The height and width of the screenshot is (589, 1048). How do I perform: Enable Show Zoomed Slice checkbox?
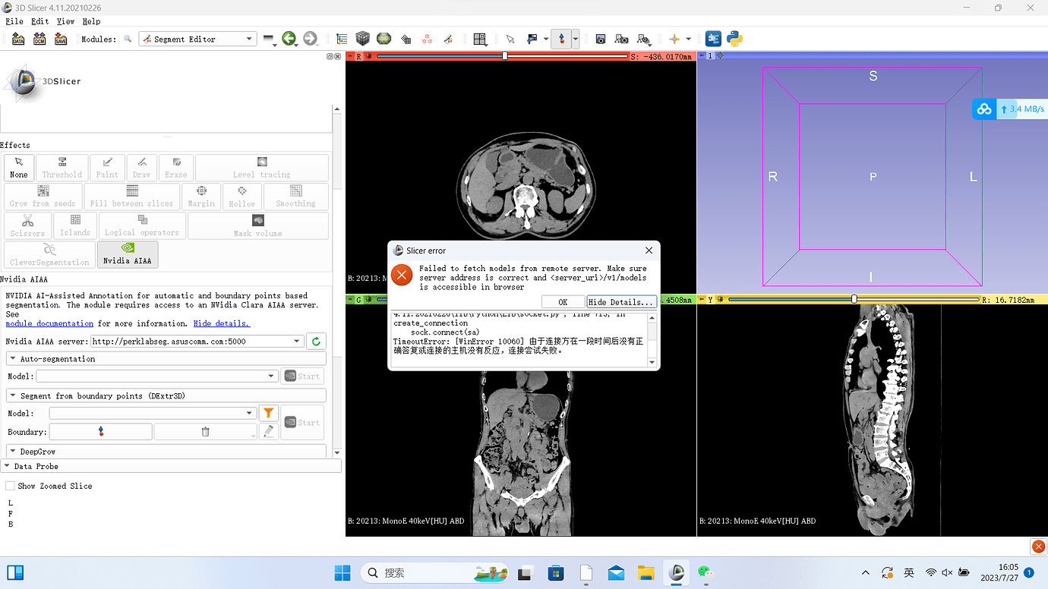[x=11, y=486]
